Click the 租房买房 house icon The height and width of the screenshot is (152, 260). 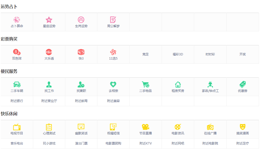click(178, 84)
